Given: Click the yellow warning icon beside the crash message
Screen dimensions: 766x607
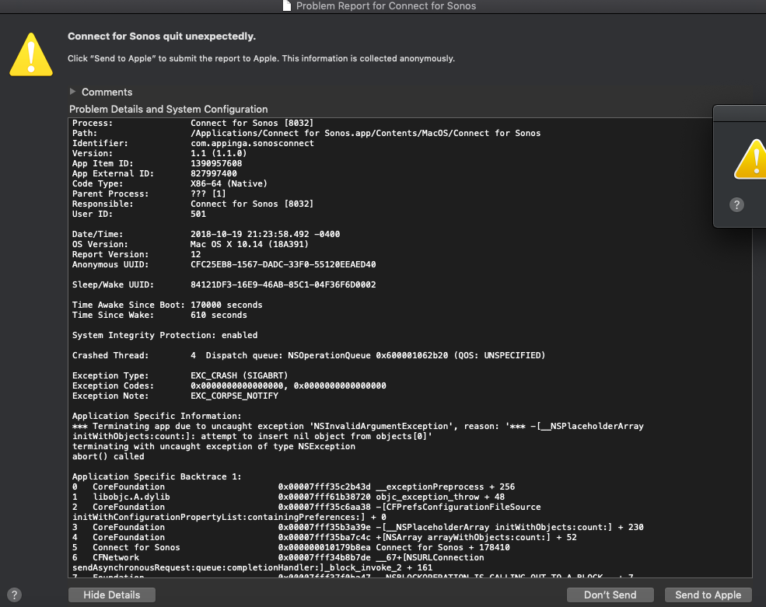Looking at the screenshot, I should pyautogui.click(x=31, y=54).
